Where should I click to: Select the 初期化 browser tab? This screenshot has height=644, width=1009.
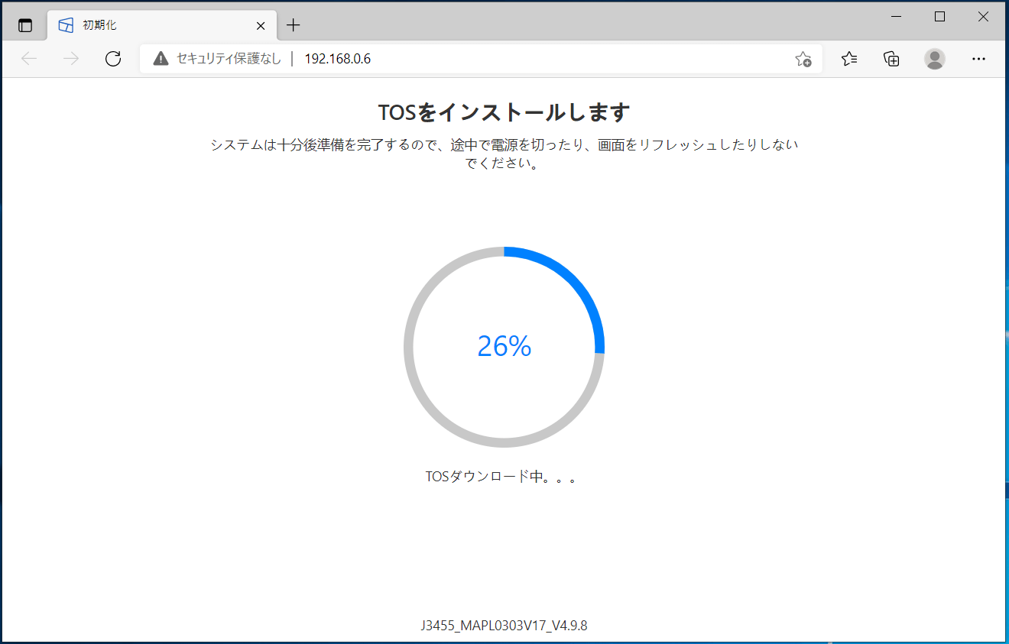[162, 25]
